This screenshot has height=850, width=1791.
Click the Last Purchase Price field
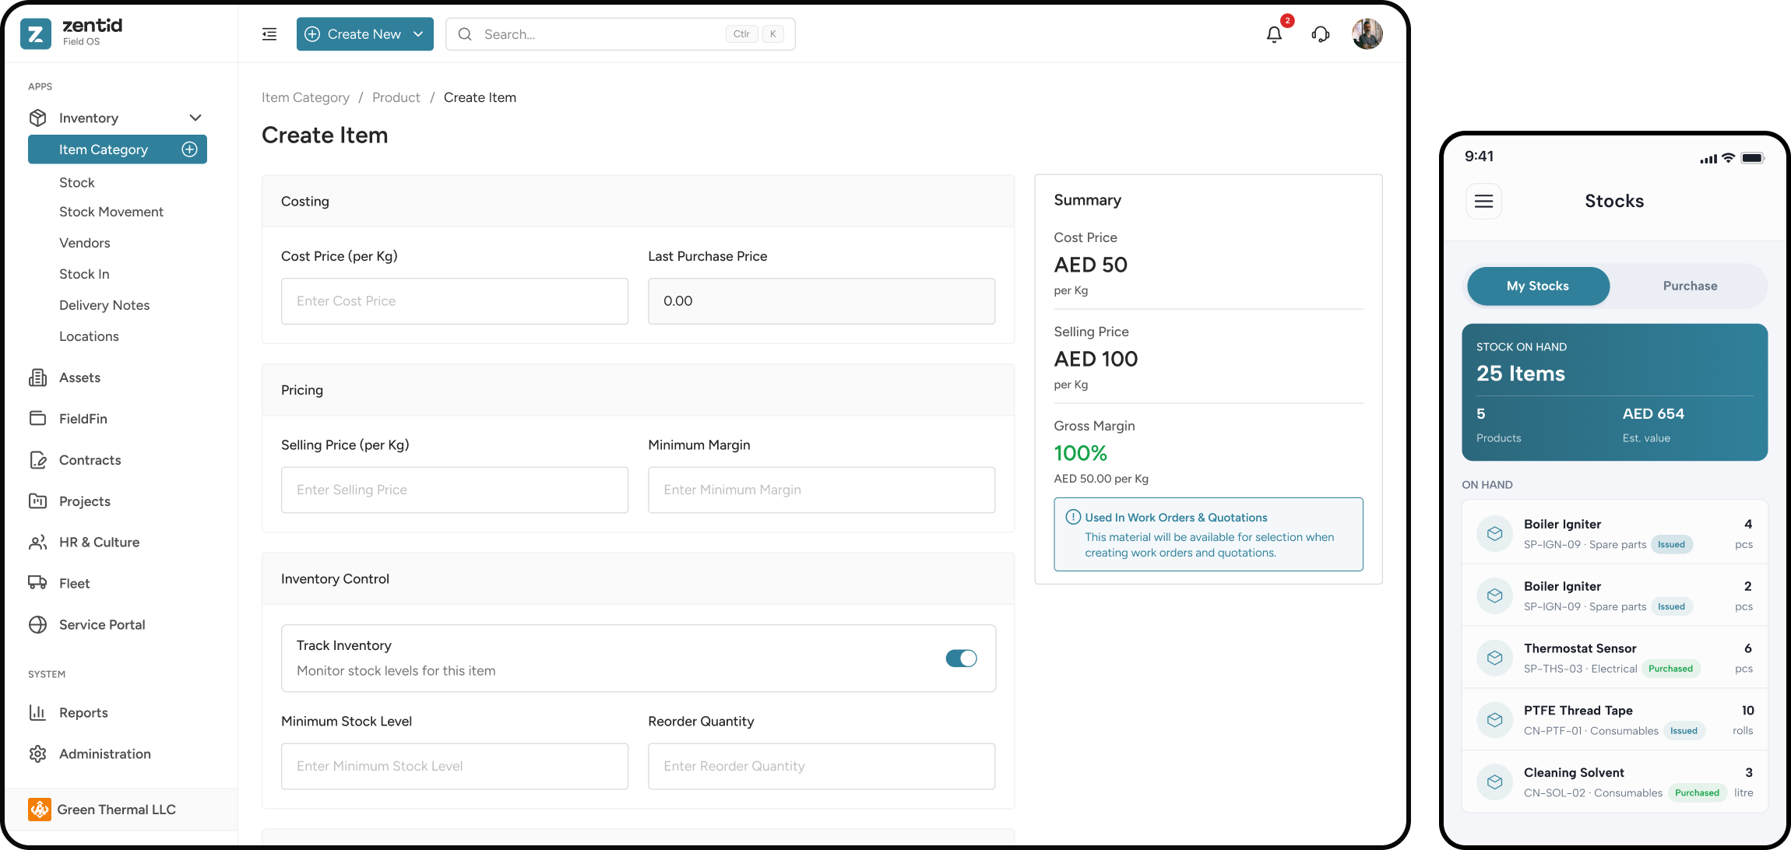(822, 301)
